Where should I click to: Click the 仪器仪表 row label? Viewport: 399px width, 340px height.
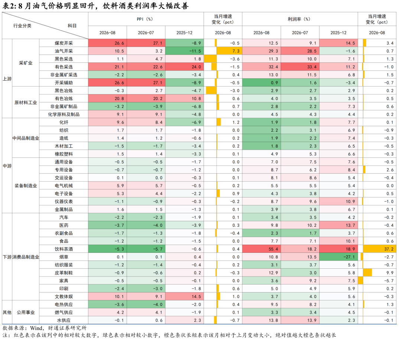pyautogui.click(x=64, y=202)
